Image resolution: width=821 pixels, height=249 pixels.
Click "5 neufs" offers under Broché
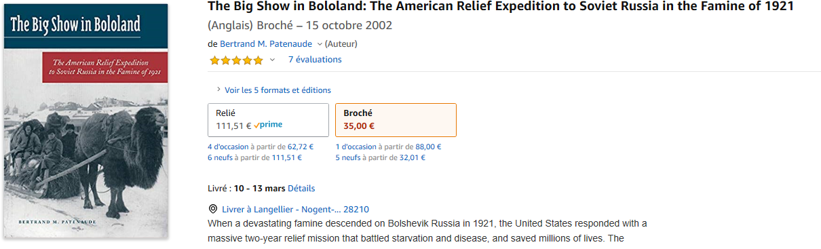pyautogui.click(x=348, y=157)
